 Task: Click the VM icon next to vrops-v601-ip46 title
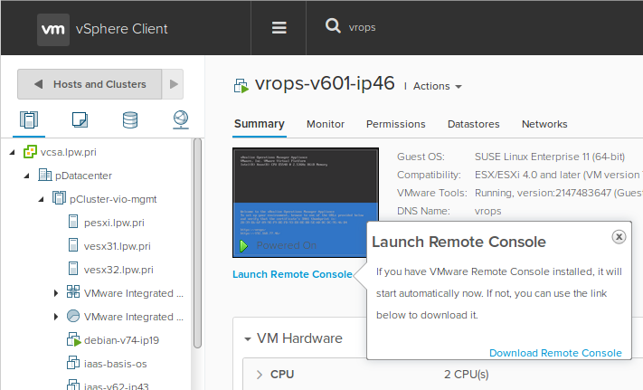pyautogui.click(x=241, y=86)
